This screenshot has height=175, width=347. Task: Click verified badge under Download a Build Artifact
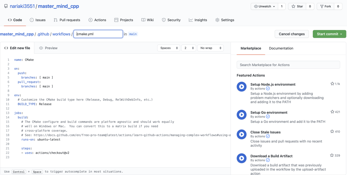click(x=268, y=160)
